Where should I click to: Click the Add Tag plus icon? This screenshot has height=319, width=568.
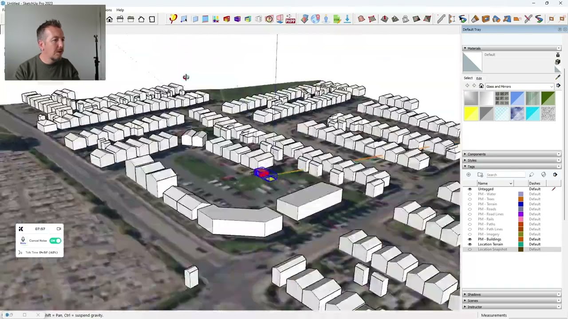[x=469, y=175]
